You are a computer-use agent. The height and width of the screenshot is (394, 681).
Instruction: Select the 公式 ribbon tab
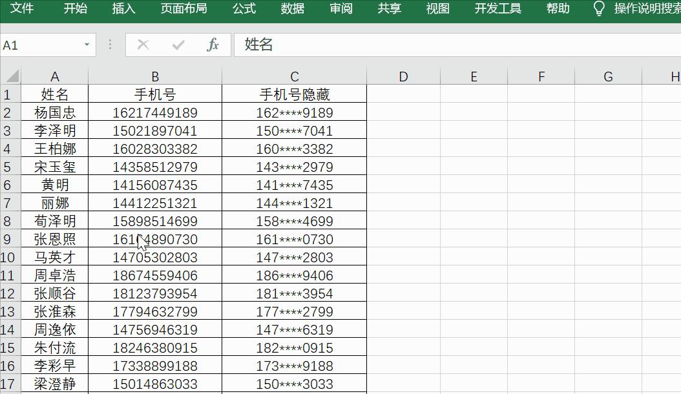244,9
